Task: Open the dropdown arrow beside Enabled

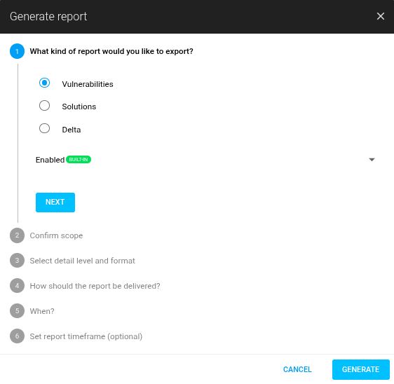Action: point(372,160)
